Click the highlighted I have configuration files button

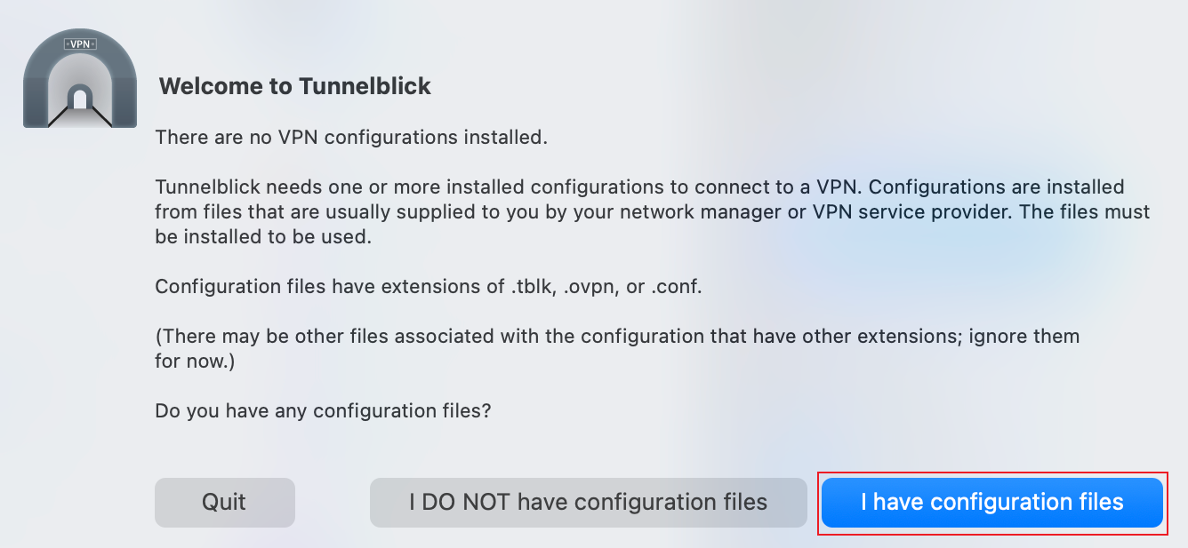coord(991,502)
